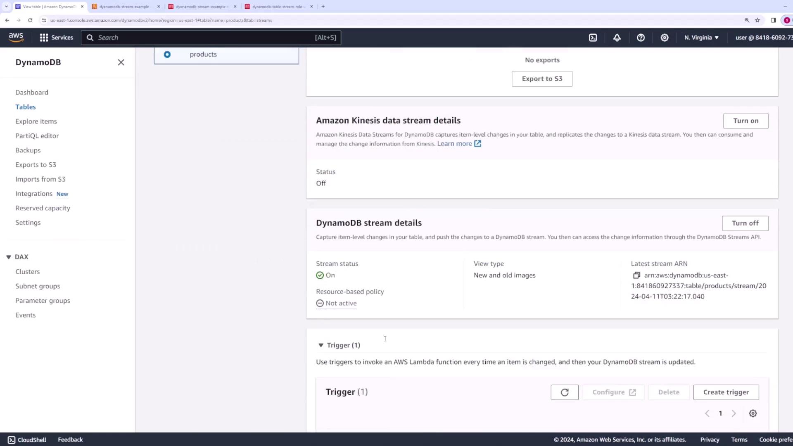Open the Services grid menu

[x=56, y=38]
